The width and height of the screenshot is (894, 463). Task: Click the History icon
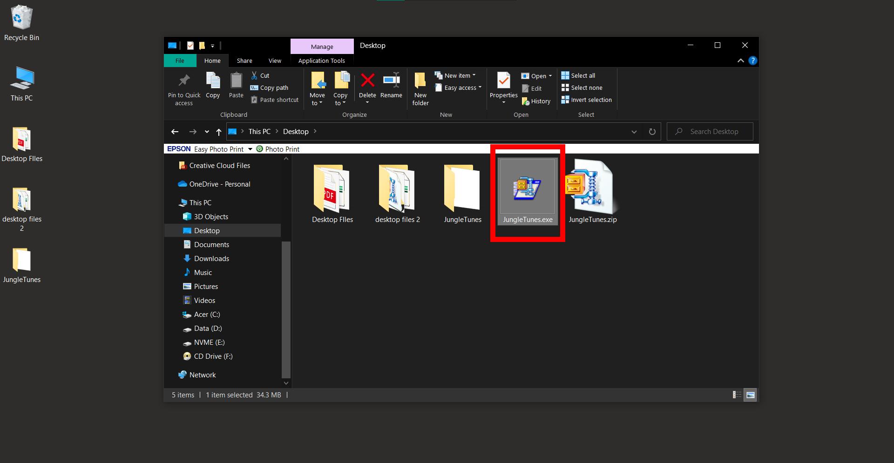point(536,101)
